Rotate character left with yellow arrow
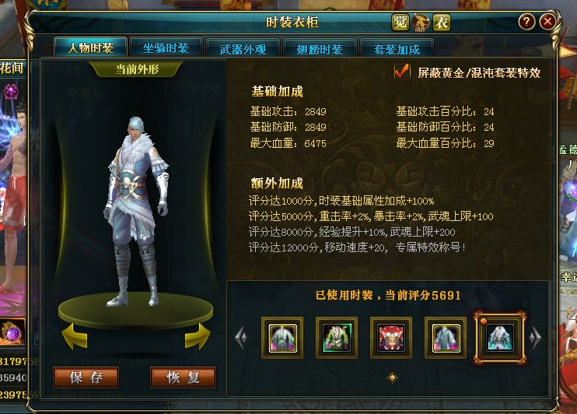The width and height of the screenshot is (577, 414). coord(75,336)
